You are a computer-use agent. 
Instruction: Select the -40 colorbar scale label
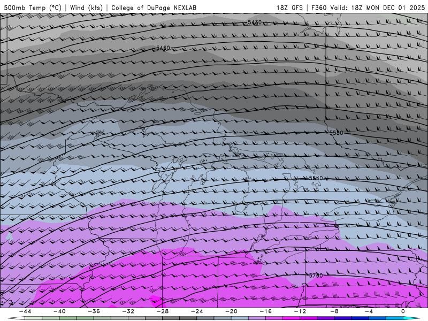[x=59, y=311]
